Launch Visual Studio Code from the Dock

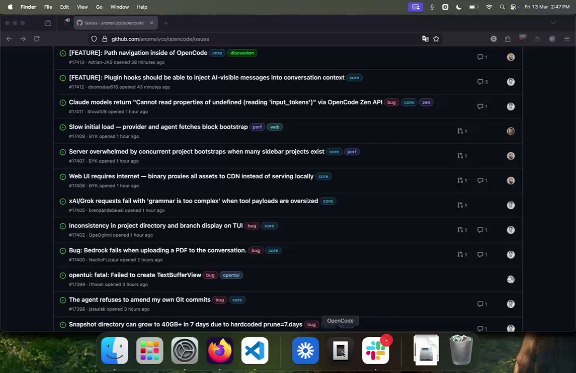click(x=255, y=351)
